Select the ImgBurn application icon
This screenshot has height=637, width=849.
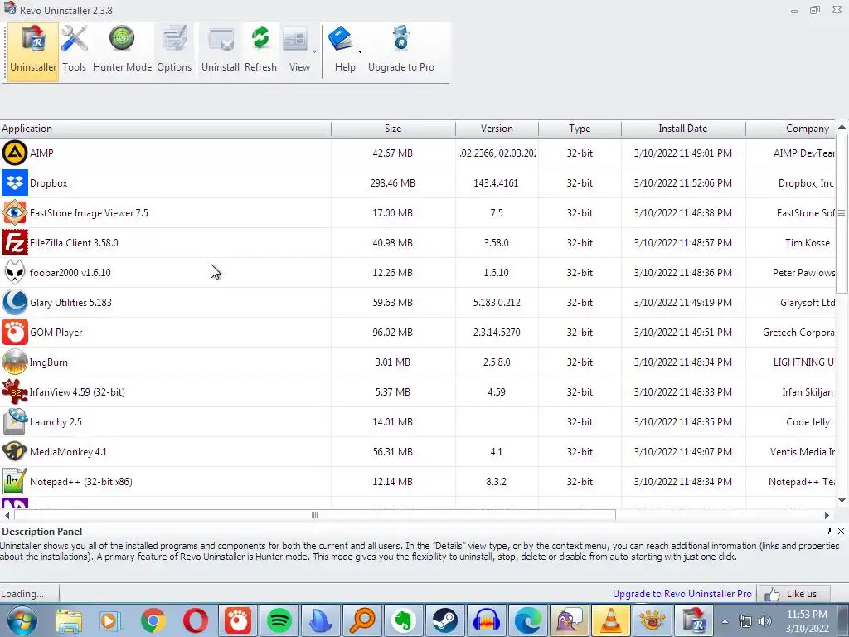[15, 362]
